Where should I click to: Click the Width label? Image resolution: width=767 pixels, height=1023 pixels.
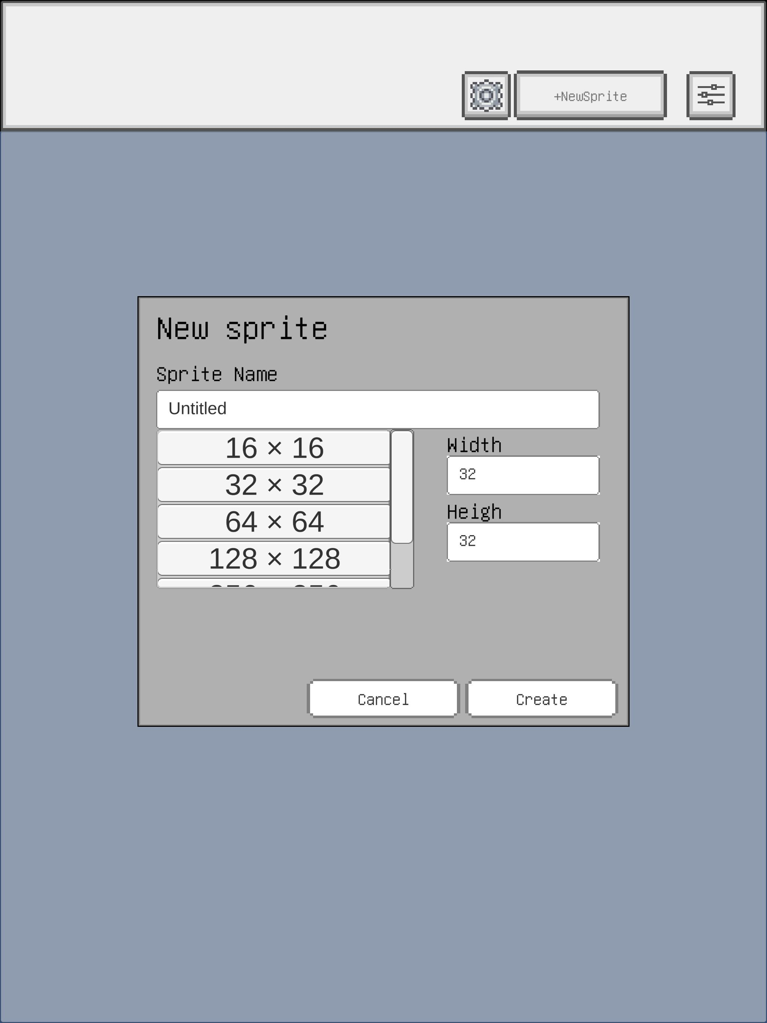coord(474,445)
